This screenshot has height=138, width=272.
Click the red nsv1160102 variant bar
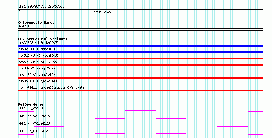tap(141, 78)
